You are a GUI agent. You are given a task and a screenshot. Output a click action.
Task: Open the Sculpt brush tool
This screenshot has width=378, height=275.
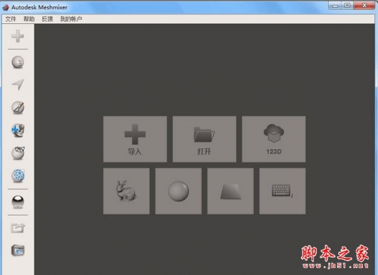(18, 108)
